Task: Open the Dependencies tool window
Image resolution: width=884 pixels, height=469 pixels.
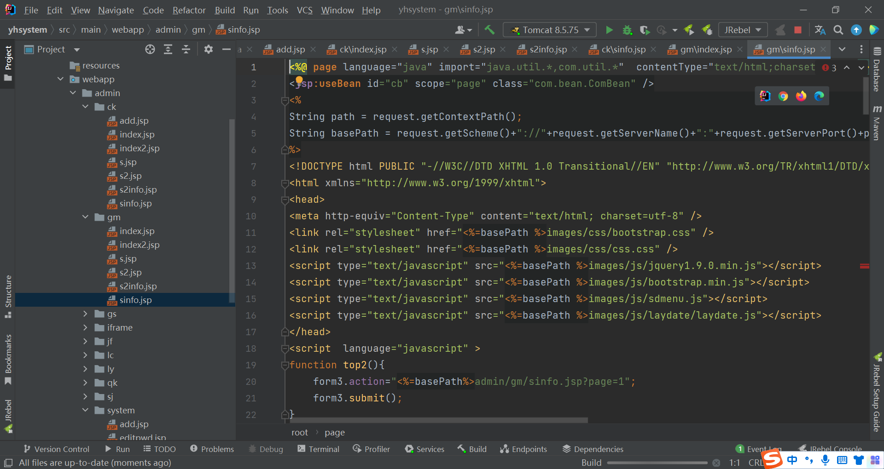Action: click(x=593, y=449)
